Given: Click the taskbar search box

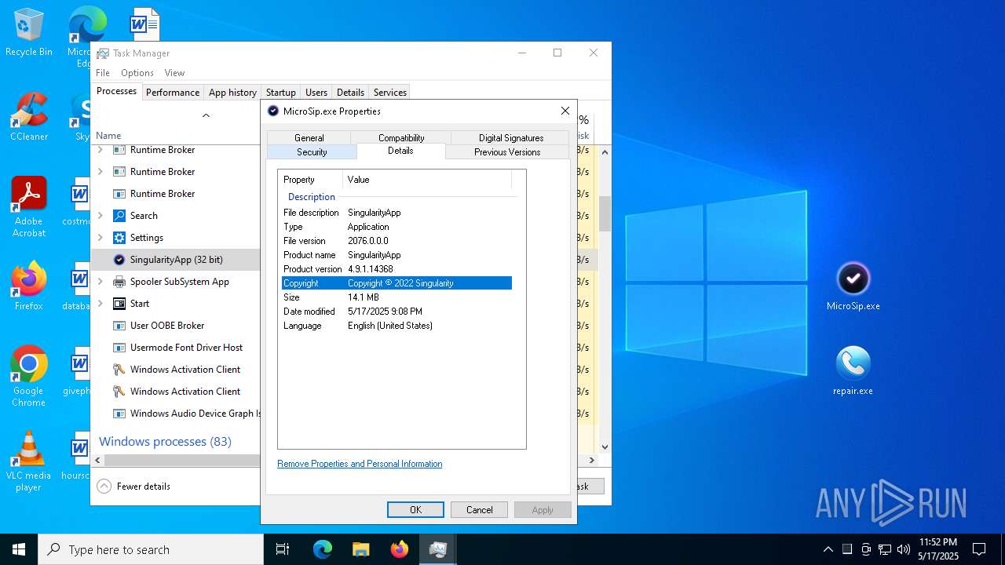Looking at the screenshot, I should pos(151,549).
